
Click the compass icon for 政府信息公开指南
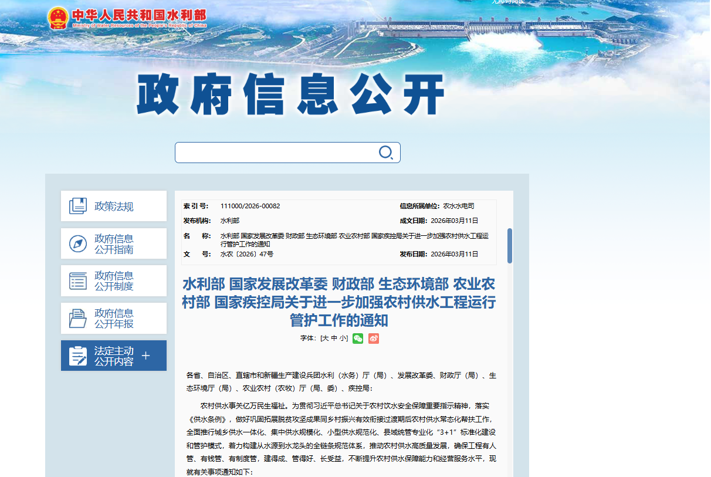pyautogui.click(x=78, y=243)
